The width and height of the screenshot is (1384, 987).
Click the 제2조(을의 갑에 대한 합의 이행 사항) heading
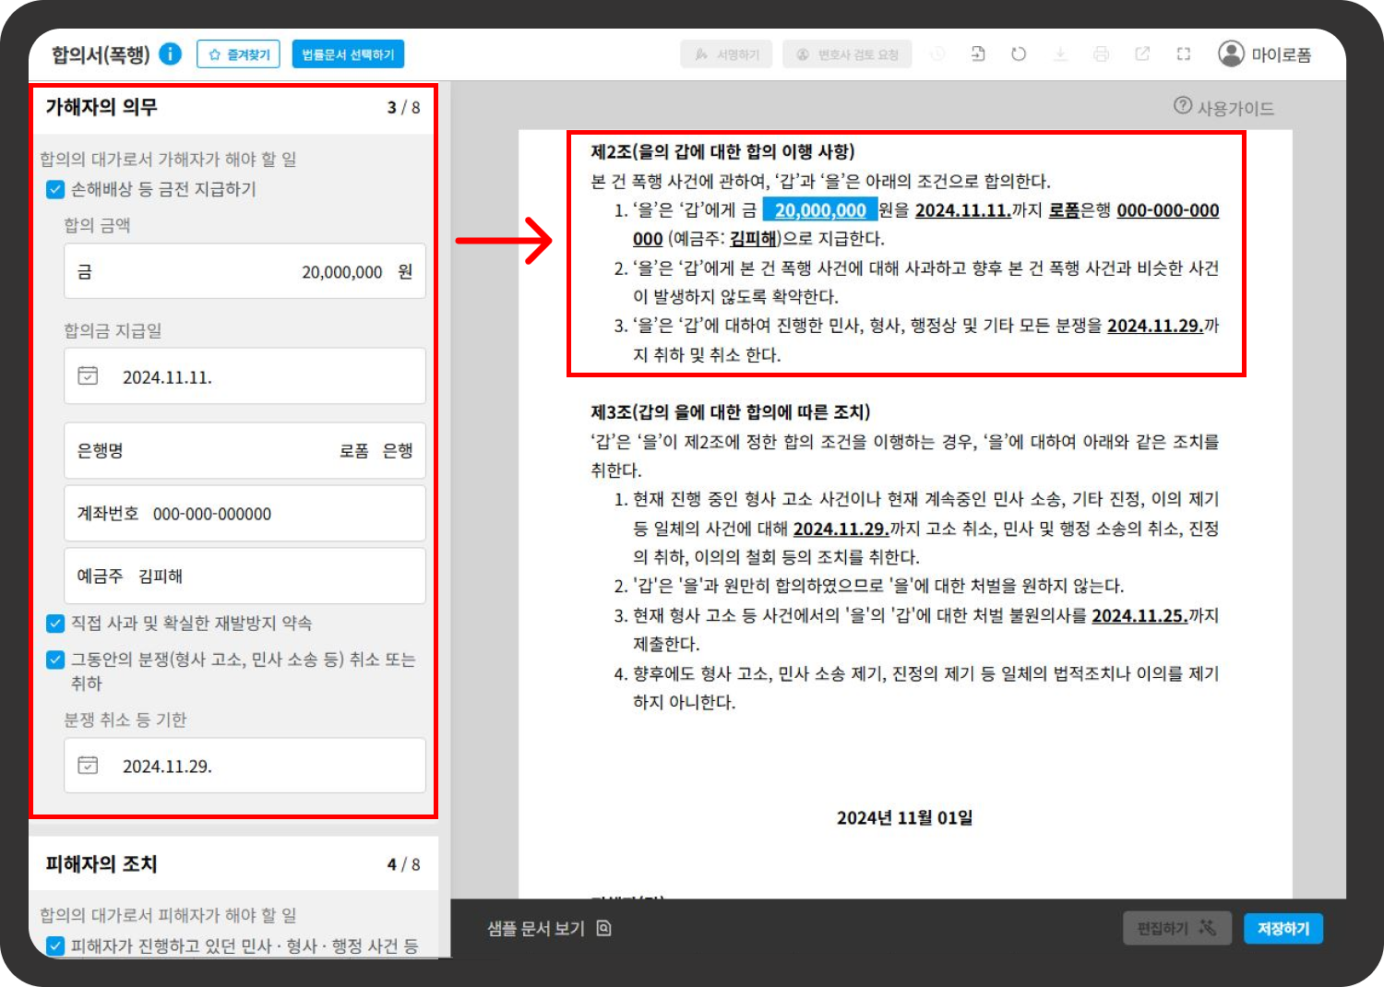pos(722,152)
